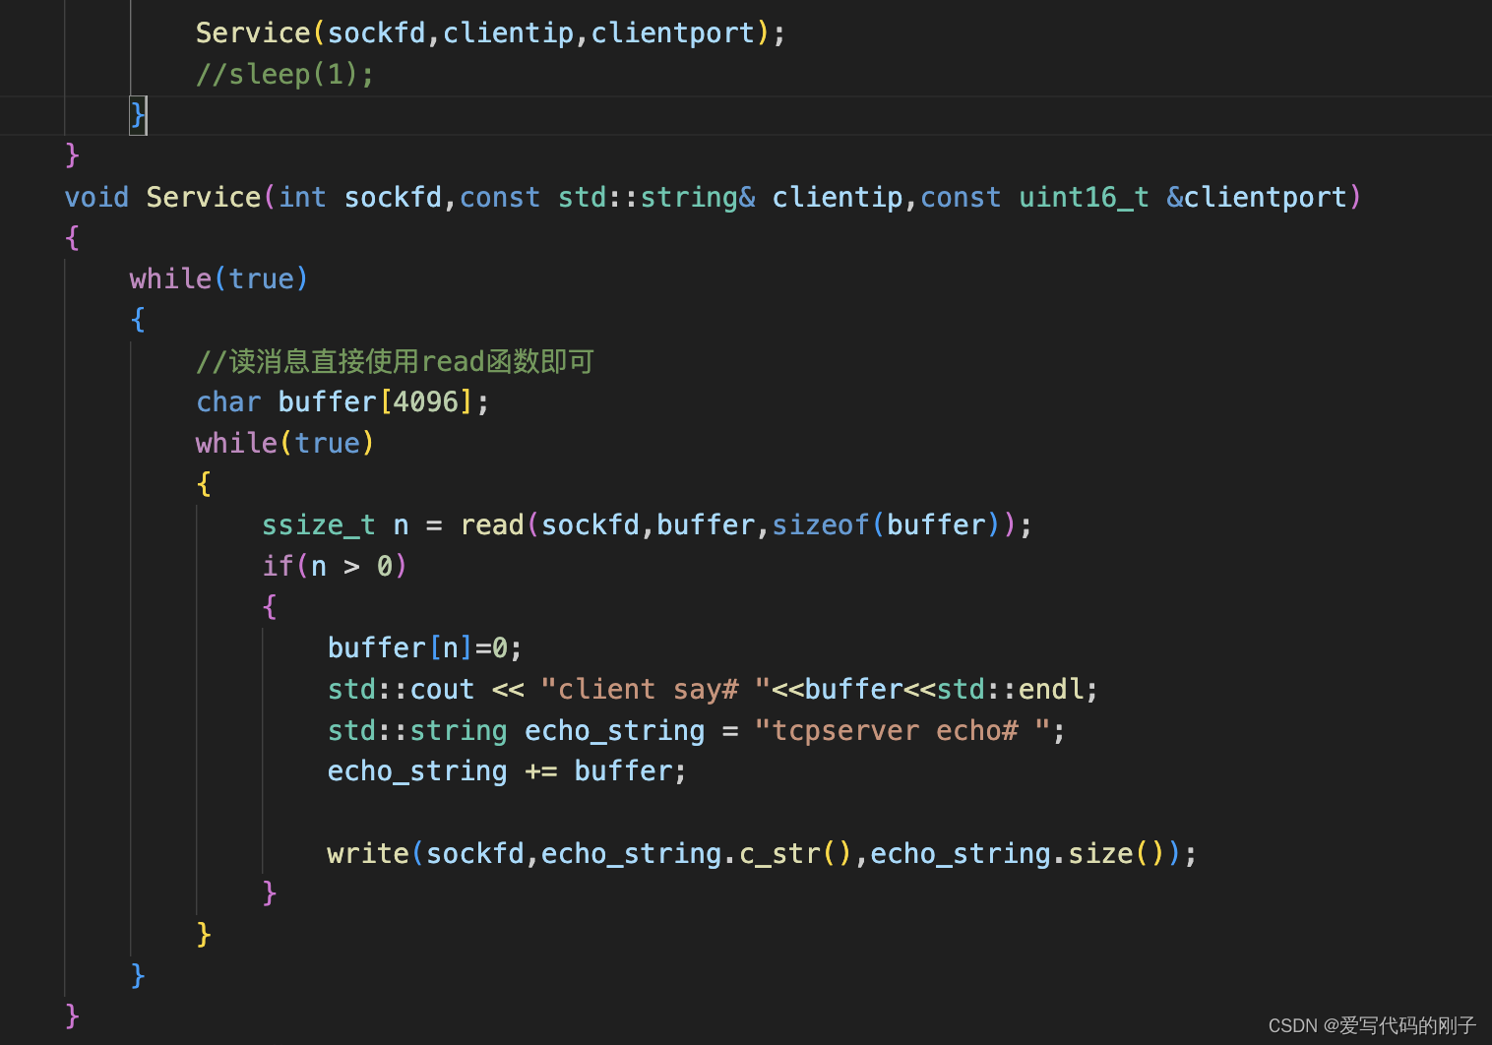Click the int sockfd parameter

[x=360, y=198]
